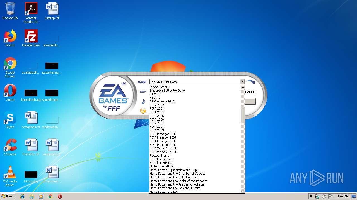Screen dimensions: 357x200
Task: Launch Skype from the desktop
Action: click(10, 120)
